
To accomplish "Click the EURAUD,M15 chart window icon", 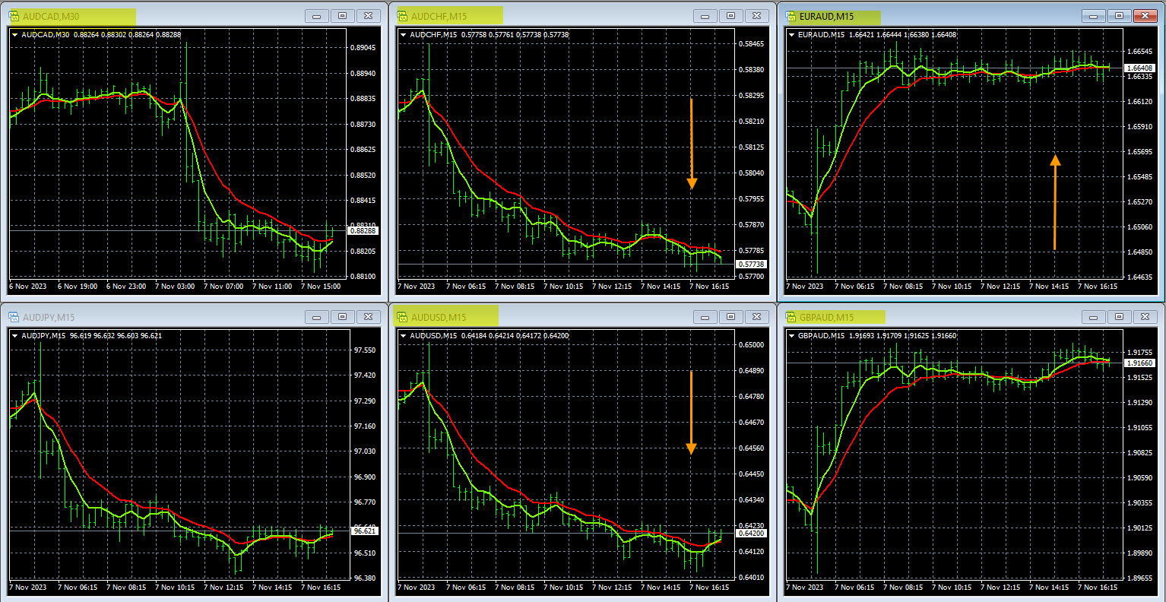I will tap(791, 16).
